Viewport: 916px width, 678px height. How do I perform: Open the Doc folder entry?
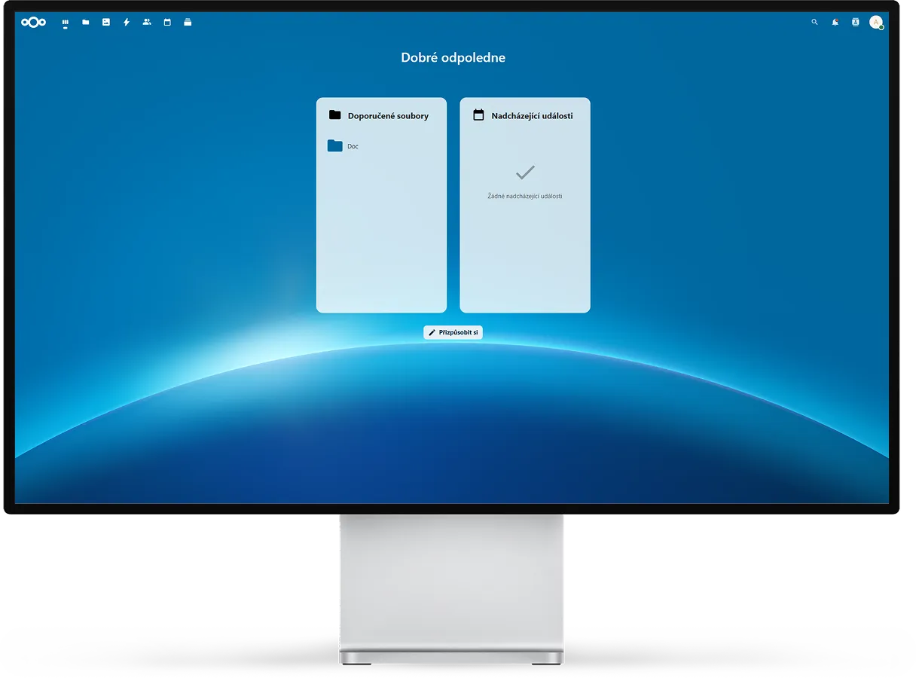(381, 146)
